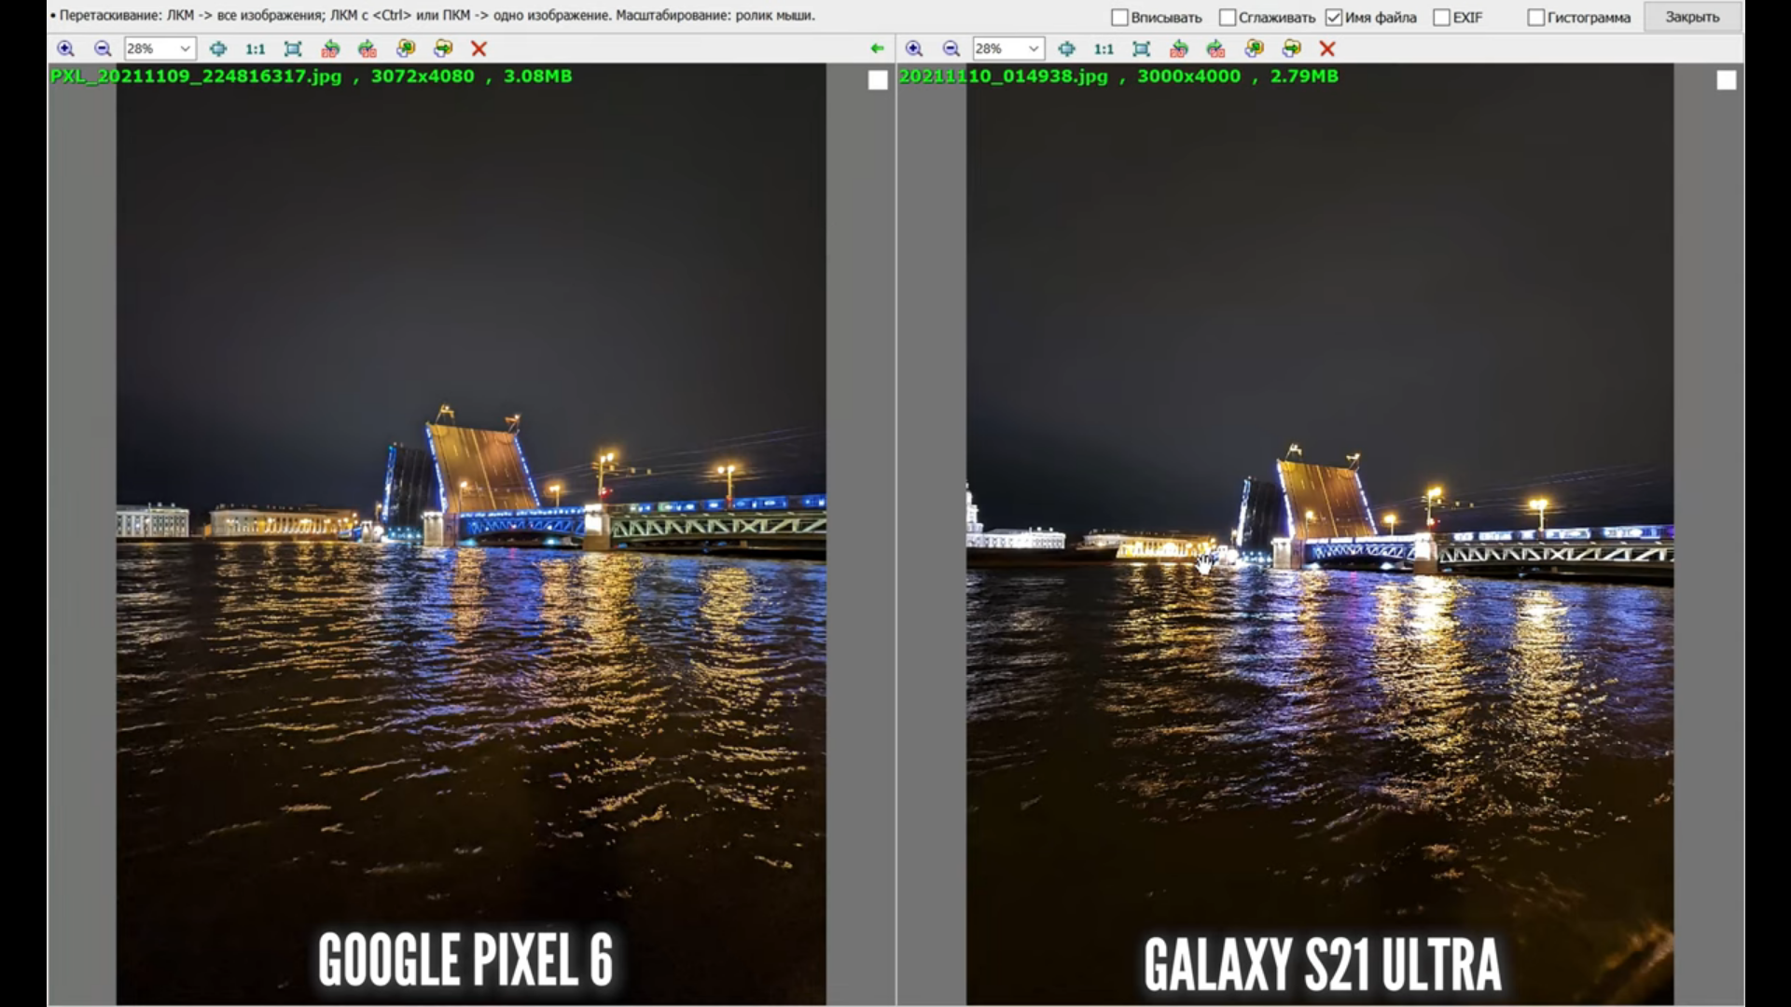The image size is (1791, 1007).
Task: Rotate left image counterclockwise
Action: click(330, 48)
